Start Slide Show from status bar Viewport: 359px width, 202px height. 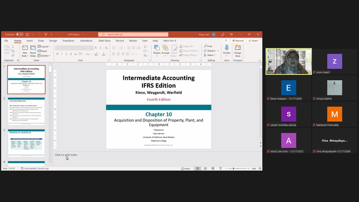220,168
